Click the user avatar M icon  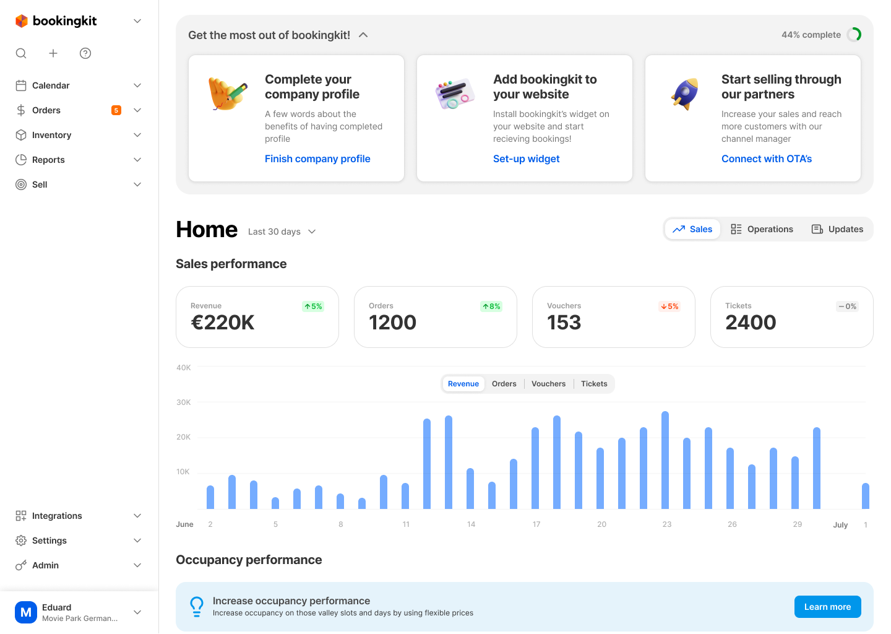tap(26, 612)
